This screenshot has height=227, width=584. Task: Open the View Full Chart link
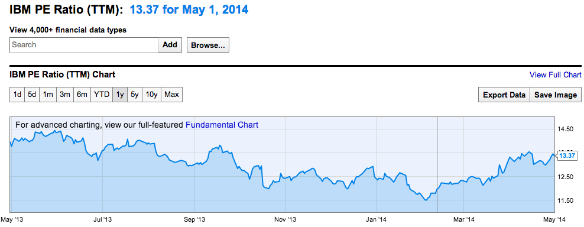[x=555, y=75]
